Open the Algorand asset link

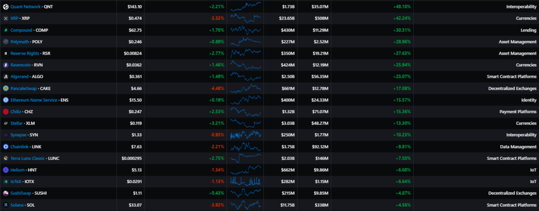pos(19,77)
